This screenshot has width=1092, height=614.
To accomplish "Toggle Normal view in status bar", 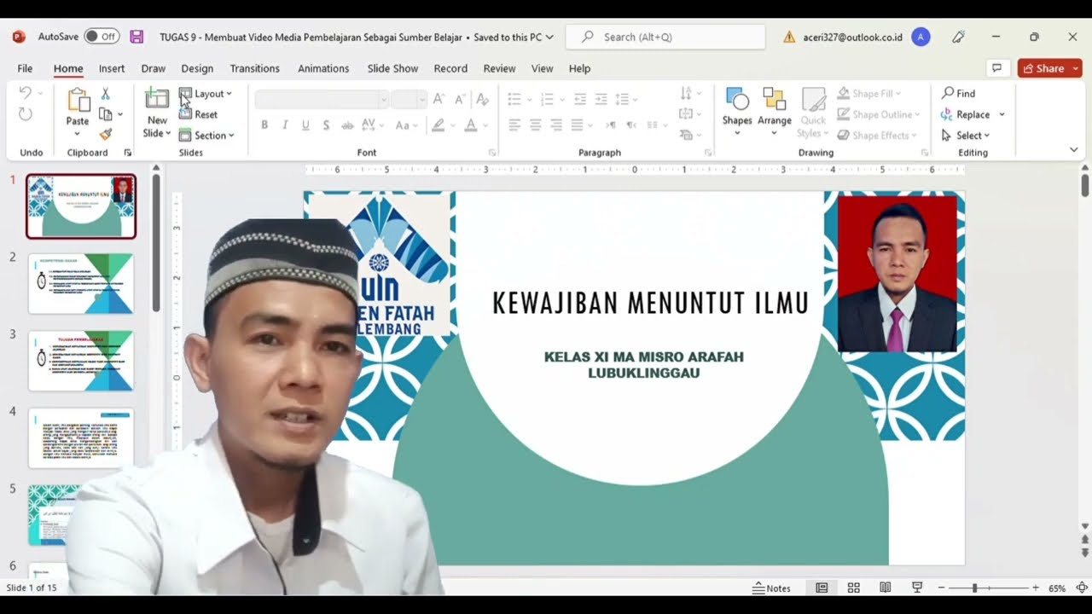I will (822, 588).
